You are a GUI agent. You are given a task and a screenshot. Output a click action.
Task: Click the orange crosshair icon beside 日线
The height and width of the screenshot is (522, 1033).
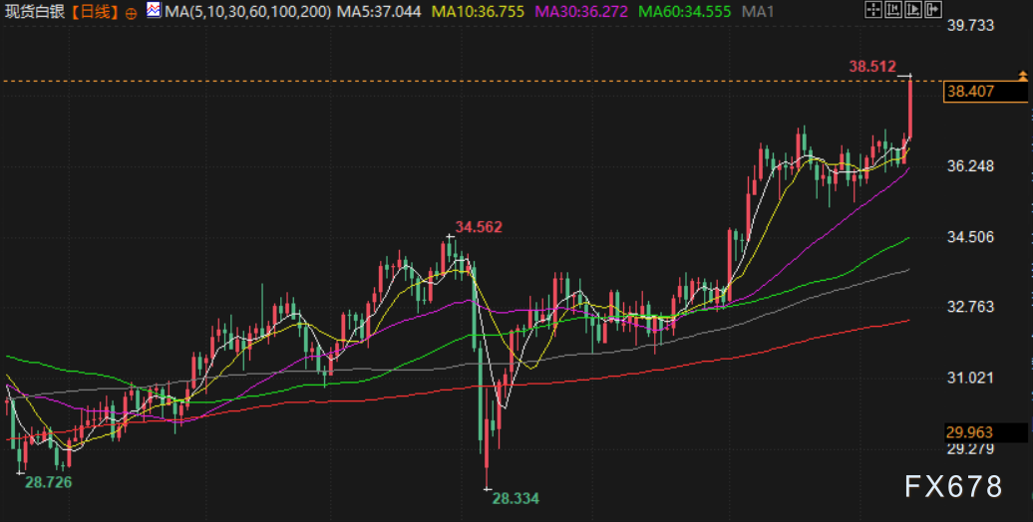click(x=133, y=13)
